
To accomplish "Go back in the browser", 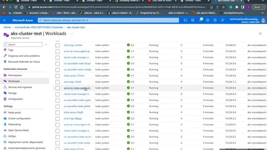I will tap(4, 7).
